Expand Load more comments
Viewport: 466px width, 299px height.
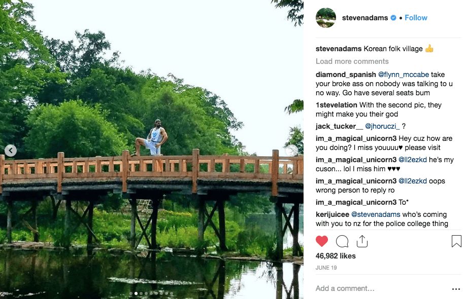point(352,61)
